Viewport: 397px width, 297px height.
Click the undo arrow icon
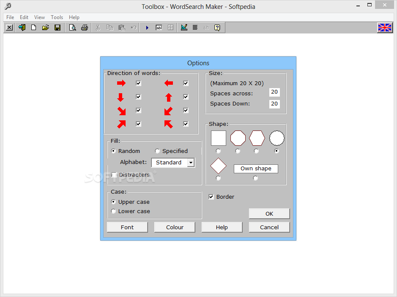click(x=134, y=28)
